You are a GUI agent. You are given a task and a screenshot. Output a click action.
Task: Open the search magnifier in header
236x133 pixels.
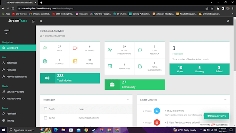(41, 21)
